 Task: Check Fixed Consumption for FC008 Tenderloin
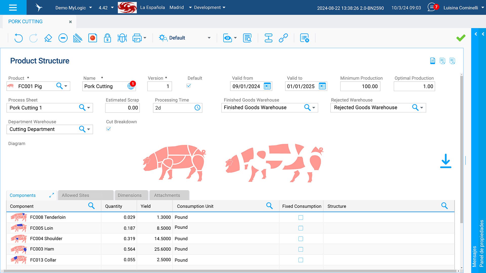pyautogui.click(x=300, y=217)
